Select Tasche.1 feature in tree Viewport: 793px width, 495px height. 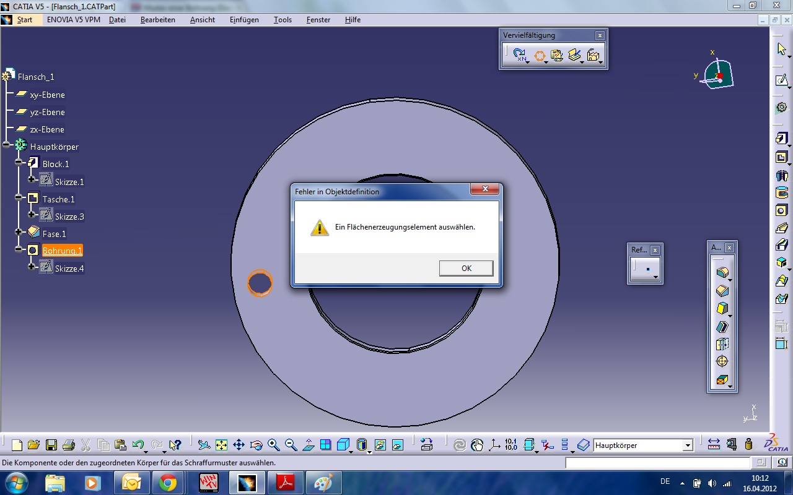[58, 199]
